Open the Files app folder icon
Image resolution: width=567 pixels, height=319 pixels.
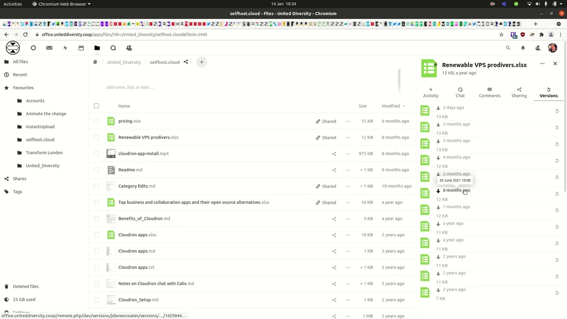(x=97, y=48)
